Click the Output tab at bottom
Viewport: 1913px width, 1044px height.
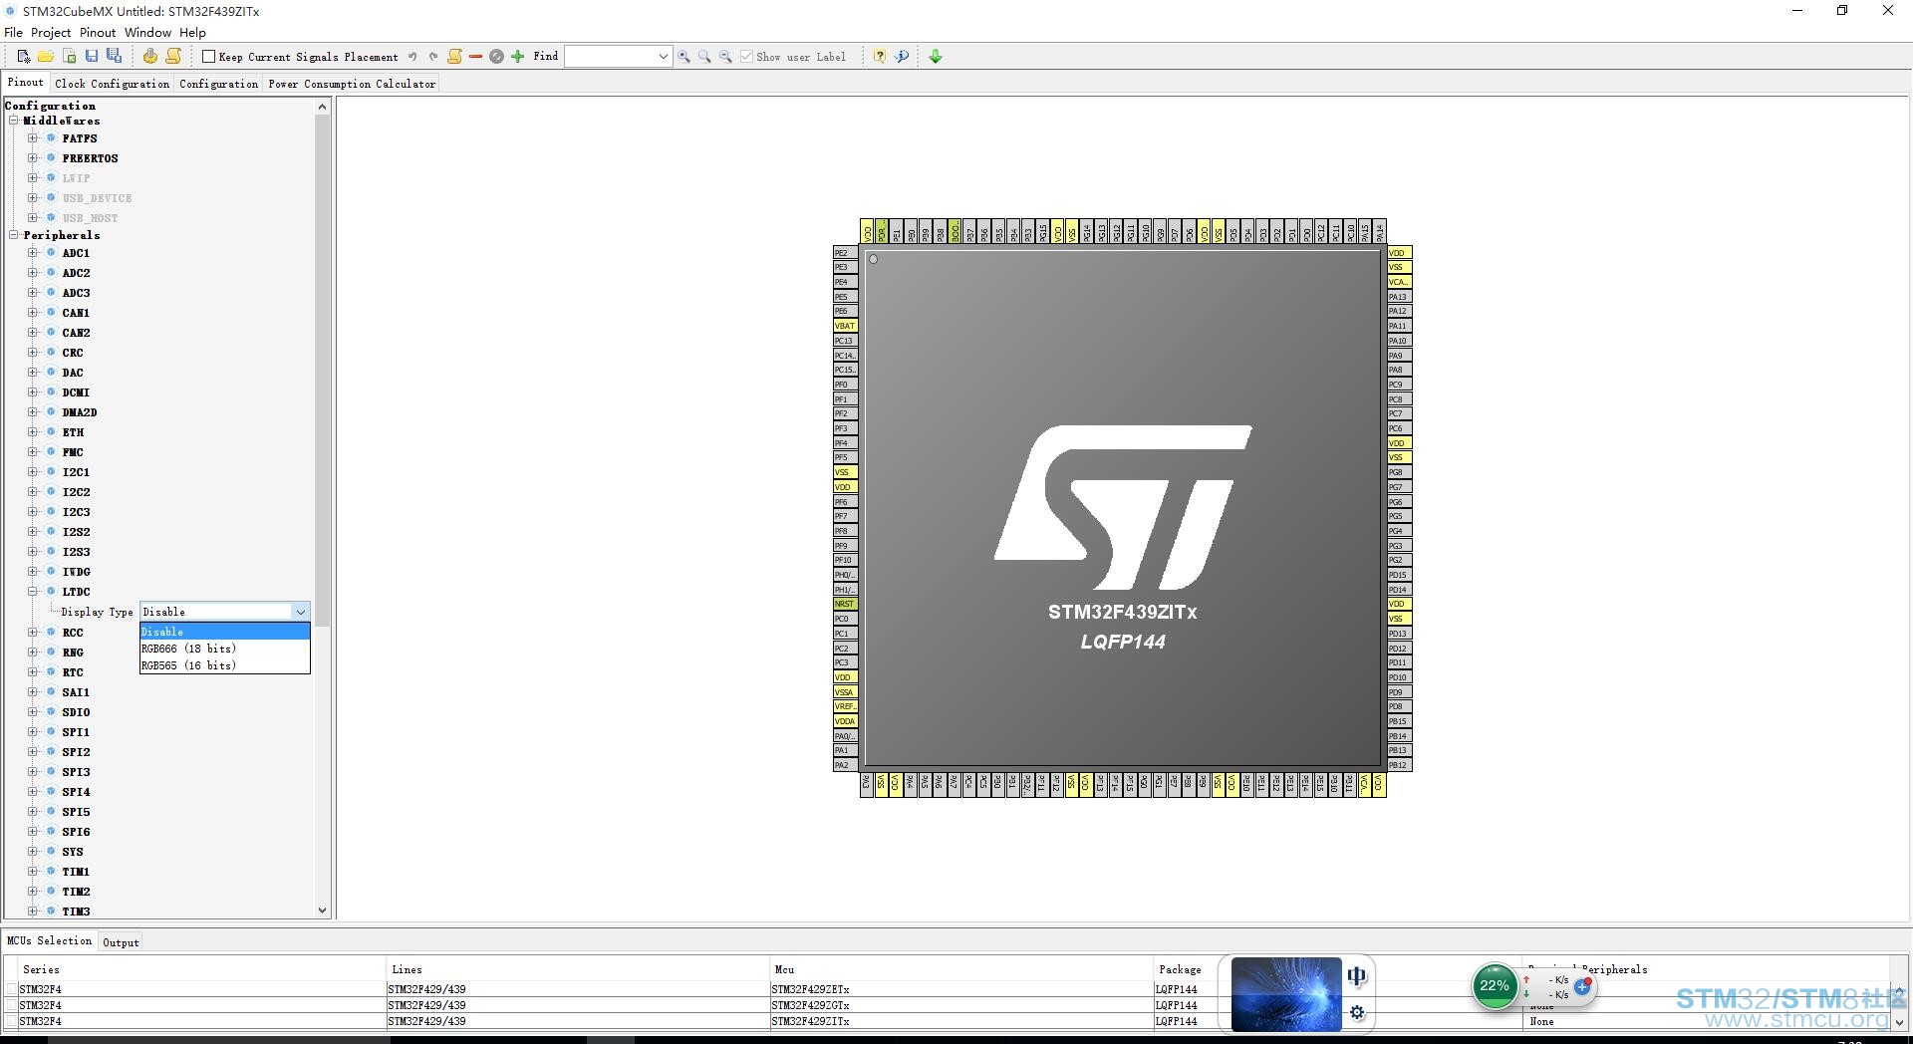click(x=121, y=942)
